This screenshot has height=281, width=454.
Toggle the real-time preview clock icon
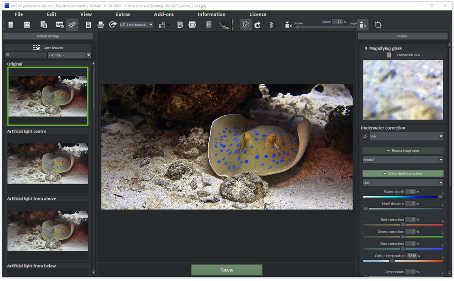(x=246, y=25)
